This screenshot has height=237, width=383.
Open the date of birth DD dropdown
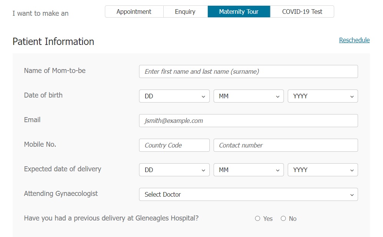click(x=174, y=96)
